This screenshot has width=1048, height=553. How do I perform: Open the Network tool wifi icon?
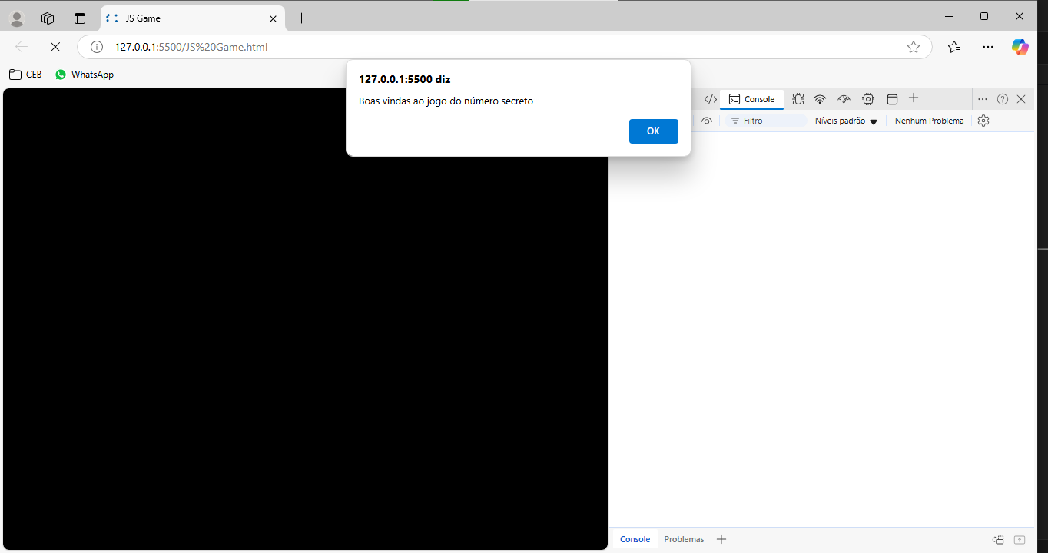(820, 99)
